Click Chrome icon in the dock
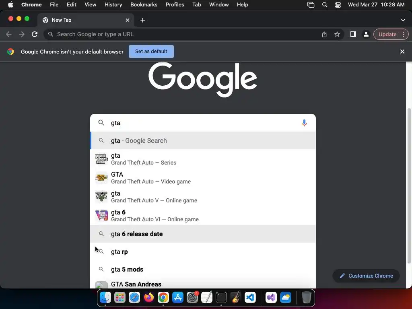This screenshot has height=309, width=412. click(x=163, y=297)
